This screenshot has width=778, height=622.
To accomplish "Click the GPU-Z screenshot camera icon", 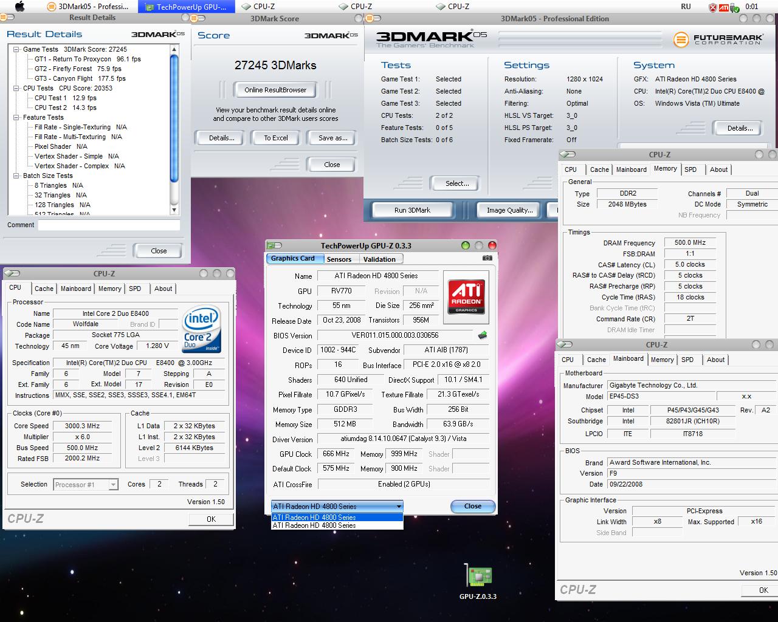I will tap(487, 258).
